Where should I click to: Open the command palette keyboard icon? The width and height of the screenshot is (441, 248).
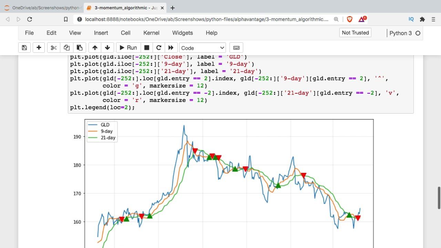click(236, 48)
